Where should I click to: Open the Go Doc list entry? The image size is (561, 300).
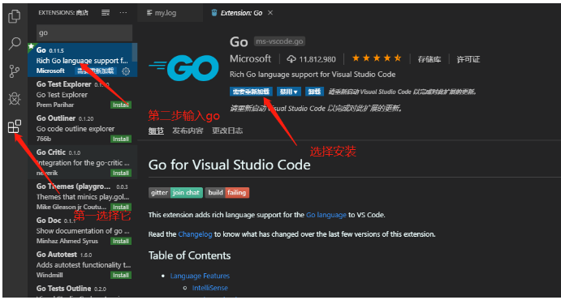pos(82,230)
